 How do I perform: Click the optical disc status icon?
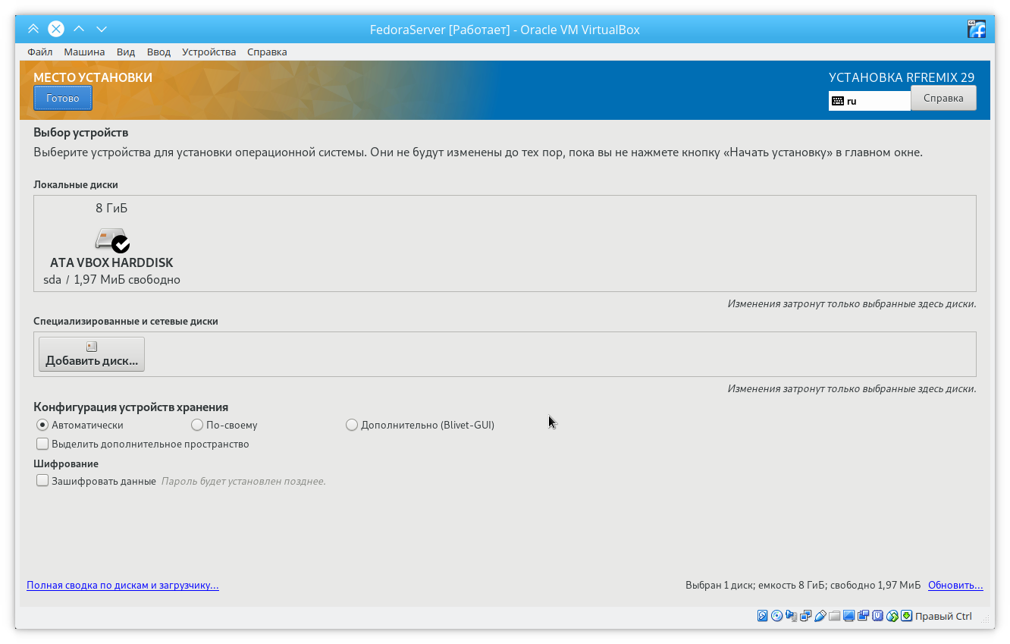[776, 616]
